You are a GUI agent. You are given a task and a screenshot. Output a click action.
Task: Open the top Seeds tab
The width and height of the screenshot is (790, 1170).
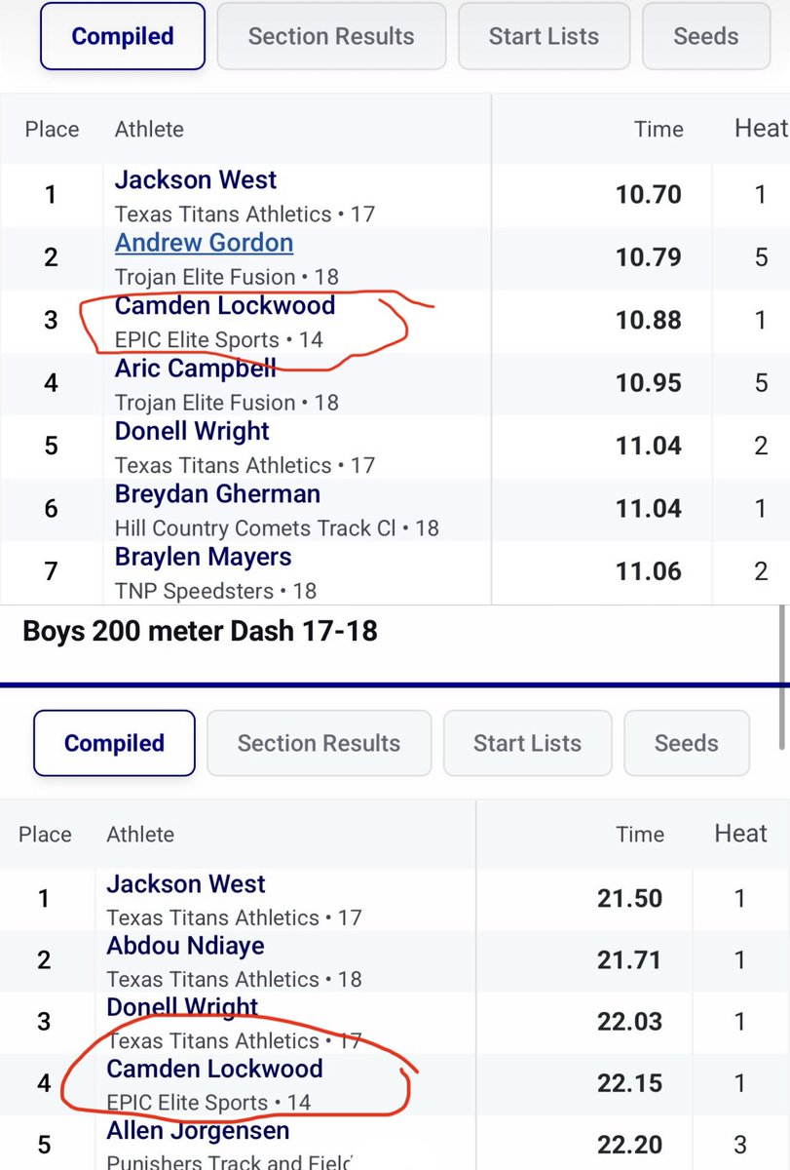[x=706, y=36]
